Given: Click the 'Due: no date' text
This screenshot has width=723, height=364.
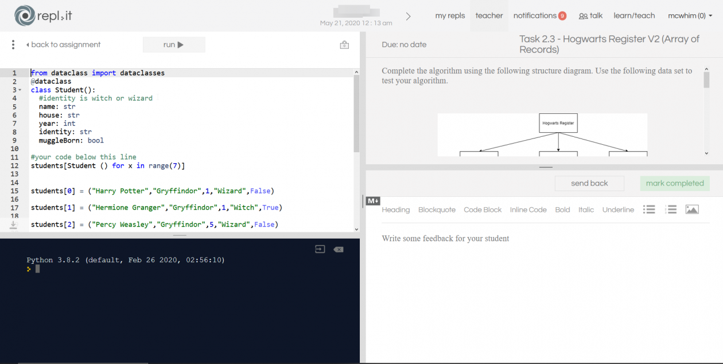Looking at the screenshot, I should point(404,45).
